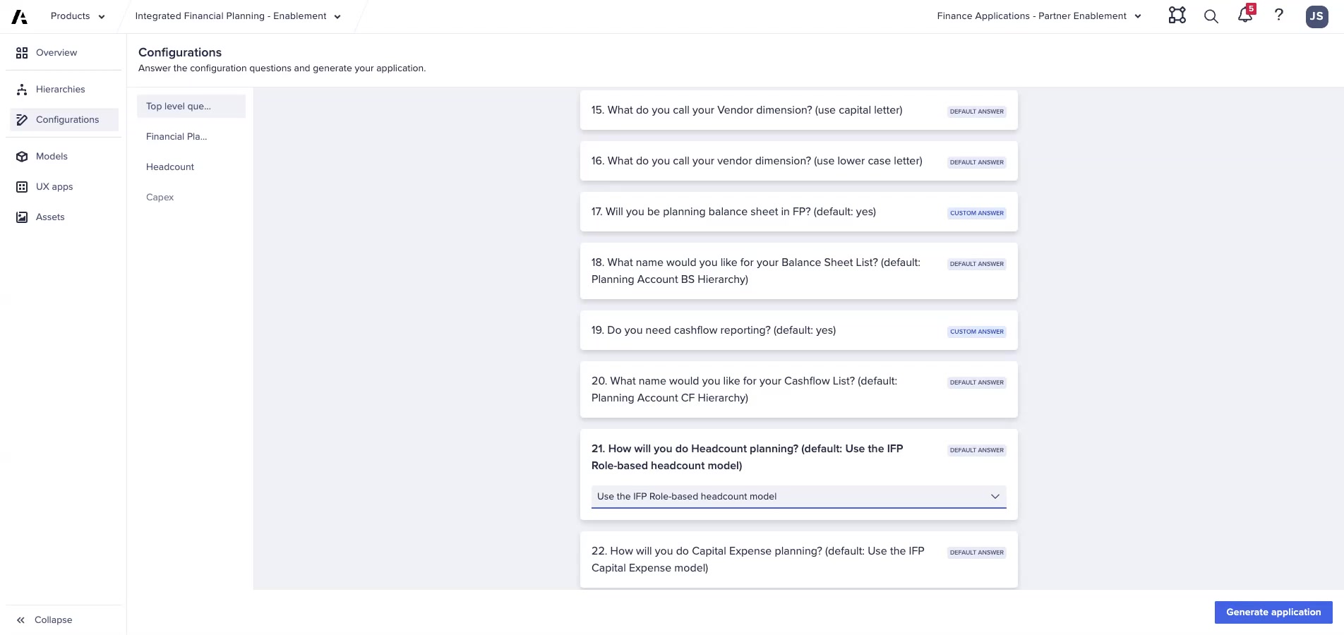Go to the Overview section
Image resolution: width=1344 pixels, height=635 pixels.
[x=56, y=52]
